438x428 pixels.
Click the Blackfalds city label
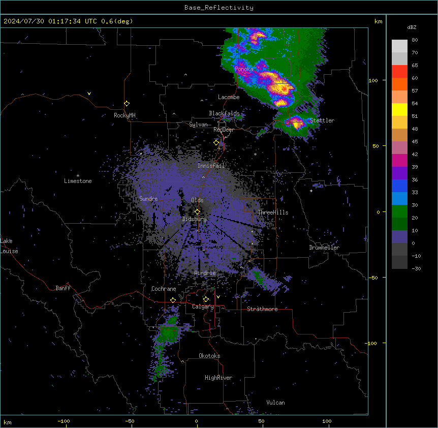224,113
